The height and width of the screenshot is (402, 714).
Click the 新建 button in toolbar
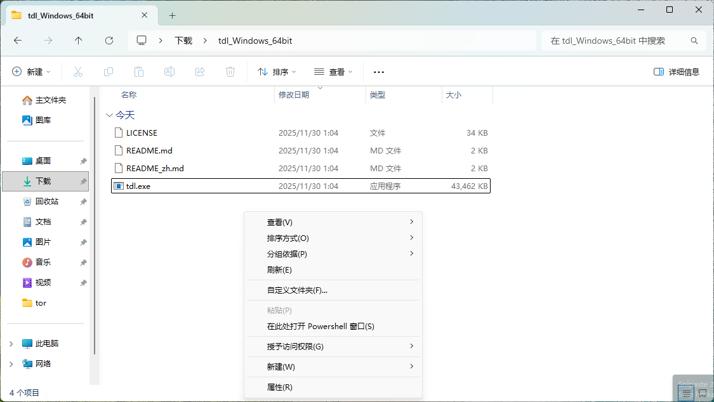point(31,72)
